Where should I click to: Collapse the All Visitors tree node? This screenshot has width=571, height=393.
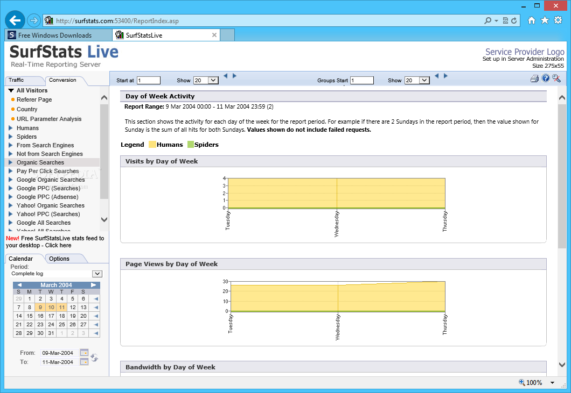(11, 90)
